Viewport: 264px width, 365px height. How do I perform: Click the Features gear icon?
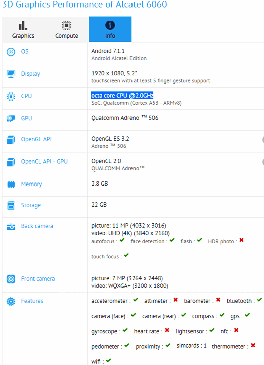11,301
